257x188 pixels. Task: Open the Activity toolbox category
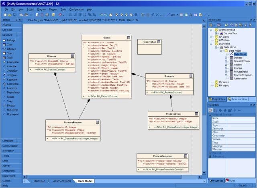pos(11,166)
